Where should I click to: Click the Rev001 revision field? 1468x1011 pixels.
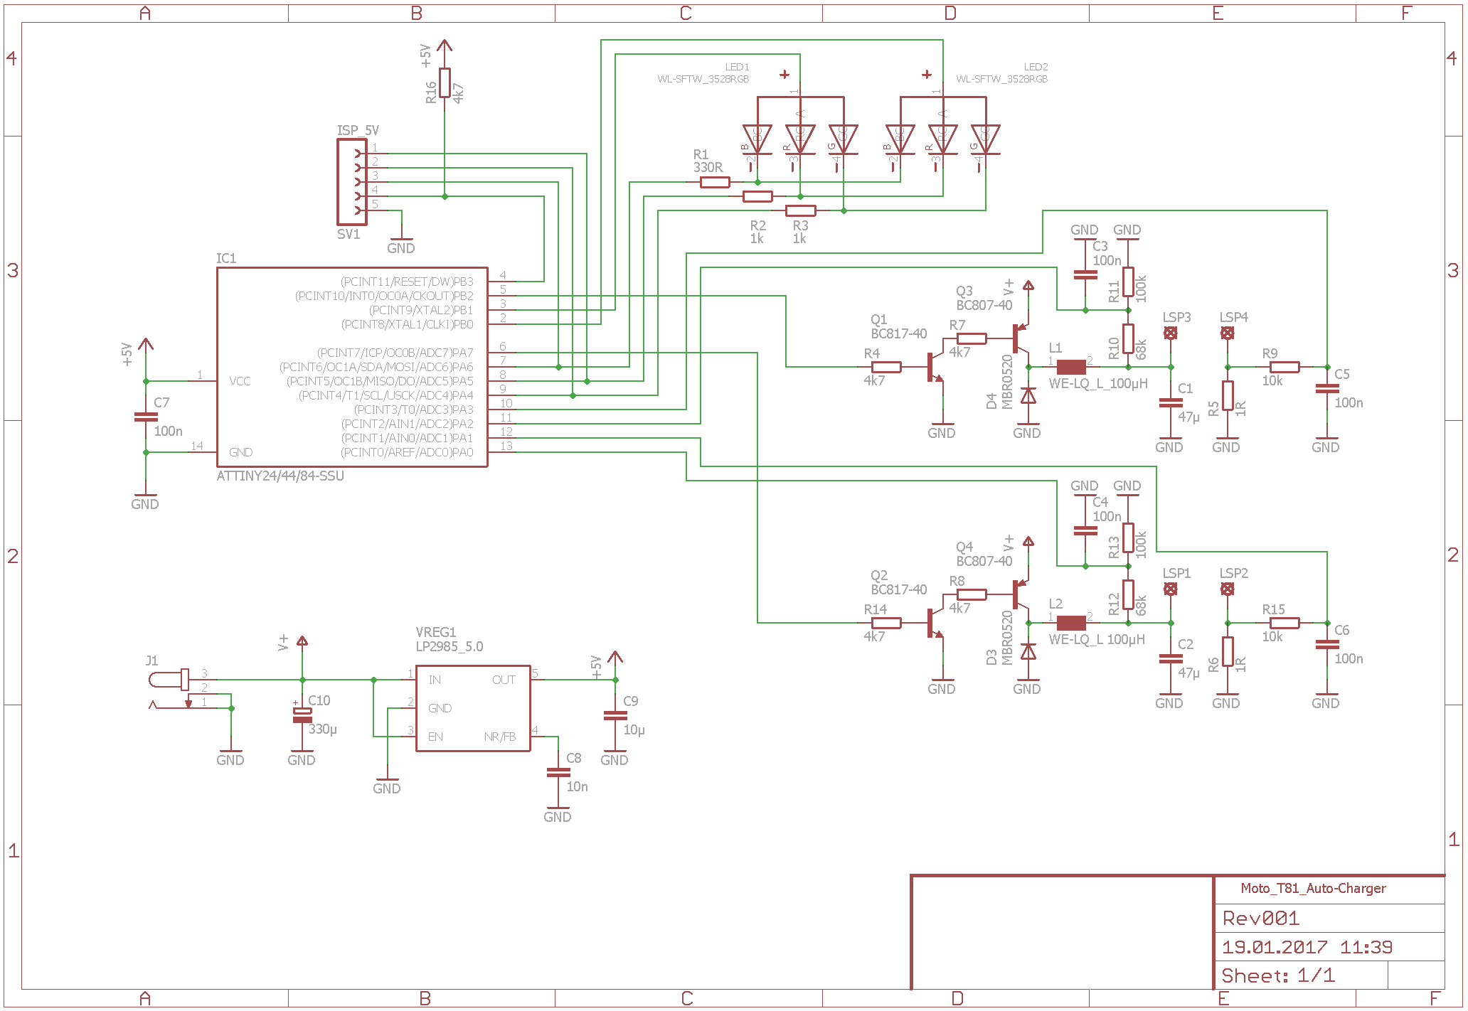(x=1260, y=919)
